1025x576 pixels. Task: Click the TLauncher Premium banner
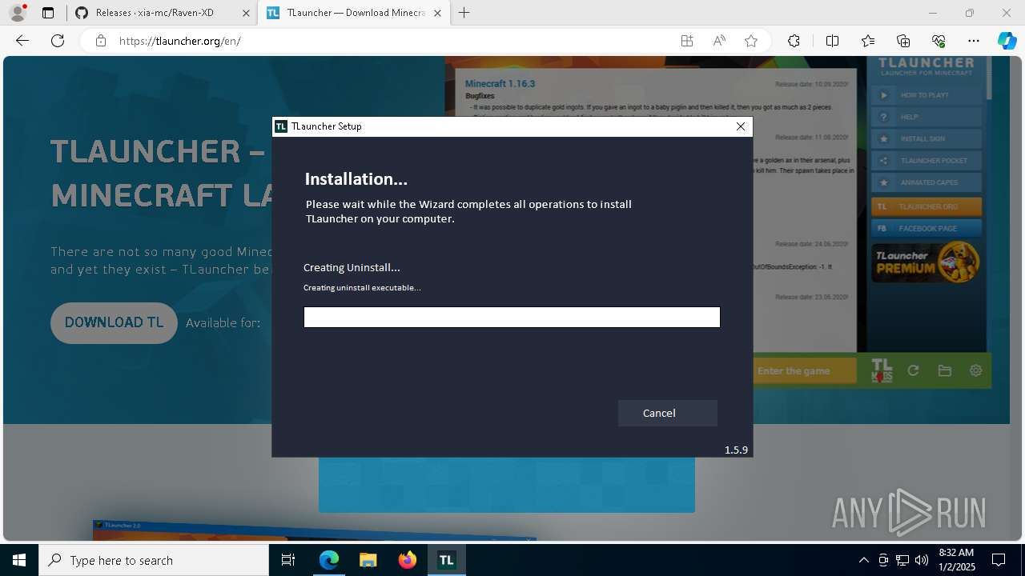click(x=927, y=262)
